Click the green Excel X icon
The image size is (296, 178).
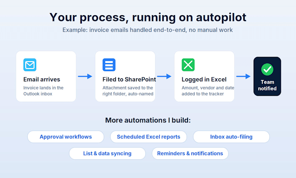[188, 65]
